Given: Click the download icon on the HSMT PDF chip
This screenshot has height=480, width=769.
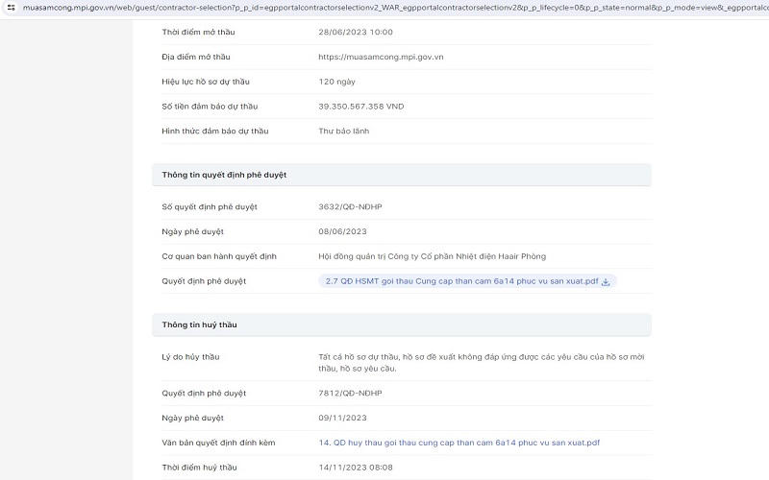Looking at the screenshot, I should click(x=607, y=281).
